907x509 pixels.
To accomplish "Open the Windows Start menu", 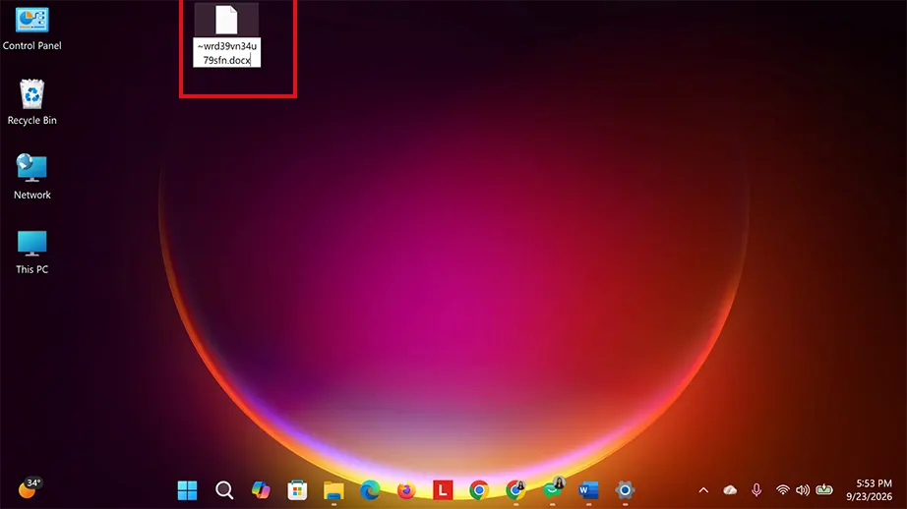I will [187, 490].
